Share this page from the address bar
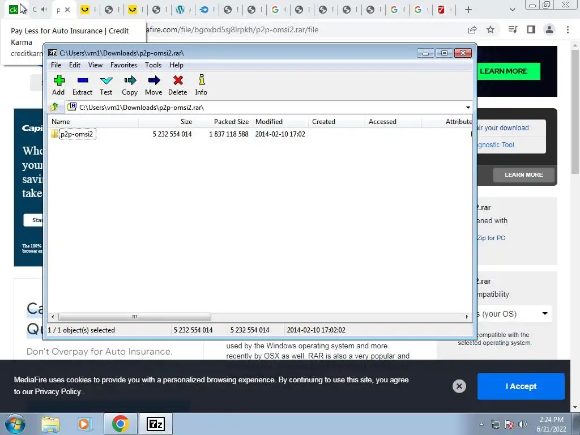 click(472, 30)
